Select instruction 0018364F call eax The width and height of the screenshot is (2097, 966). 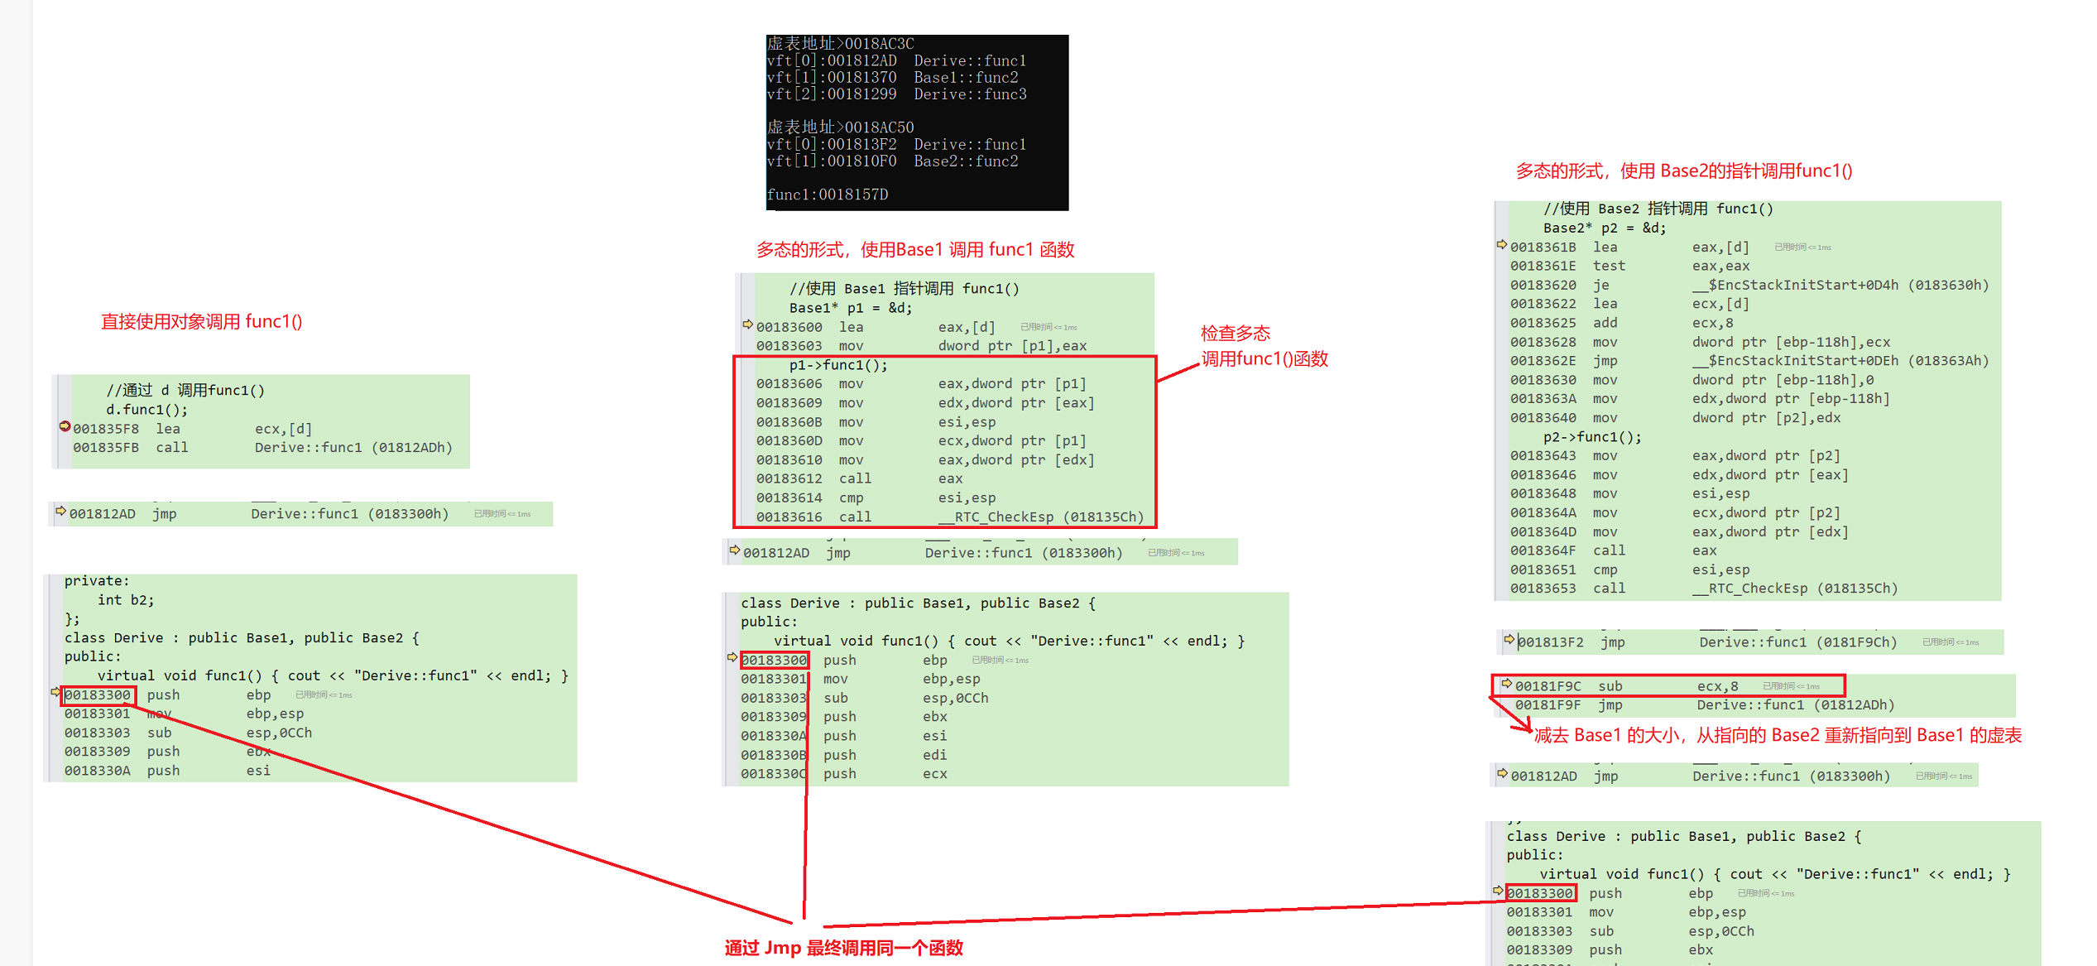coord(1613,550)
